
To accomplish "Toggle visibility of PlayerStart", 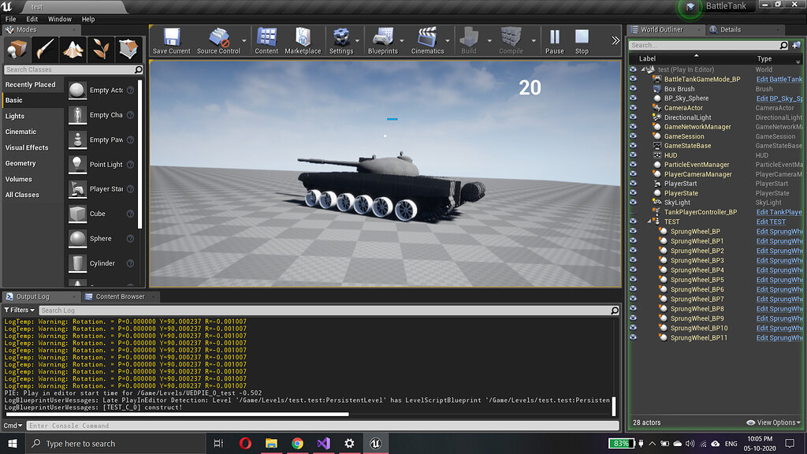I will click(633, 183).
